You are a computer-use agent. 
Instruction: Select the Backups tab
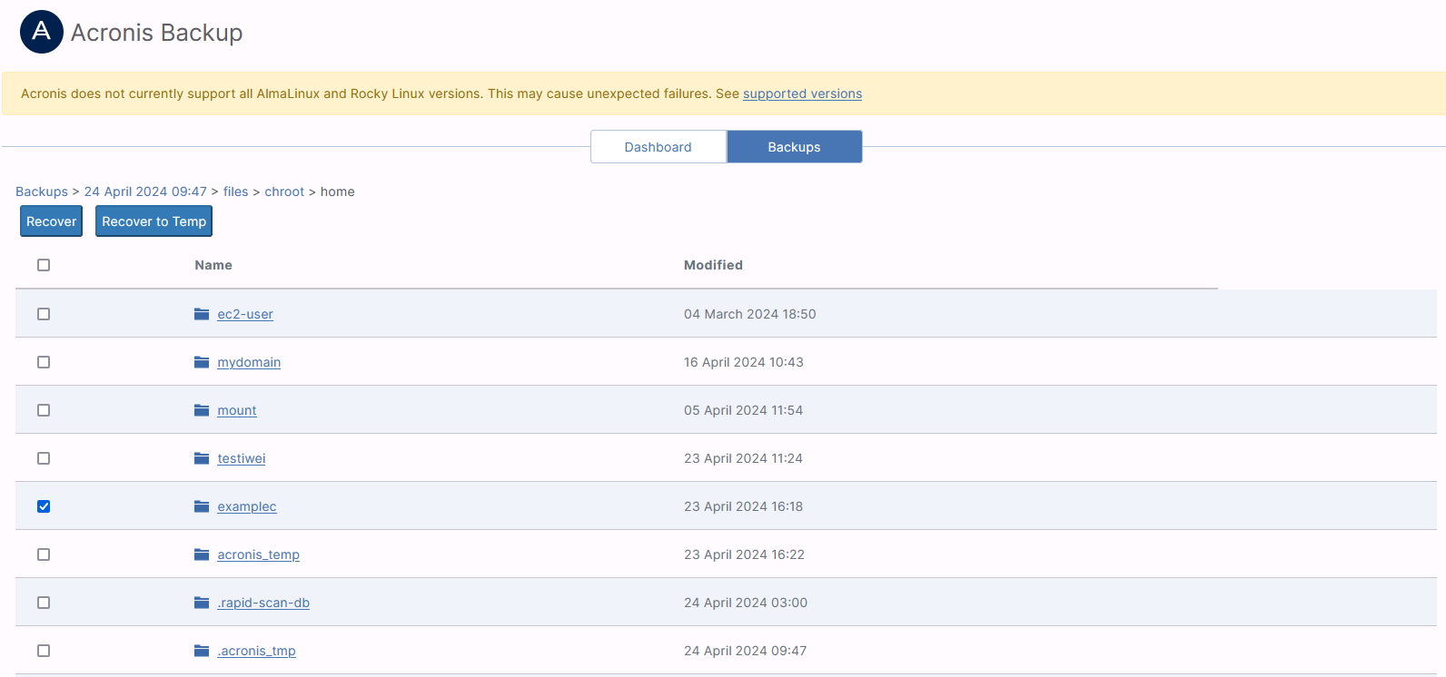(795, 147)
